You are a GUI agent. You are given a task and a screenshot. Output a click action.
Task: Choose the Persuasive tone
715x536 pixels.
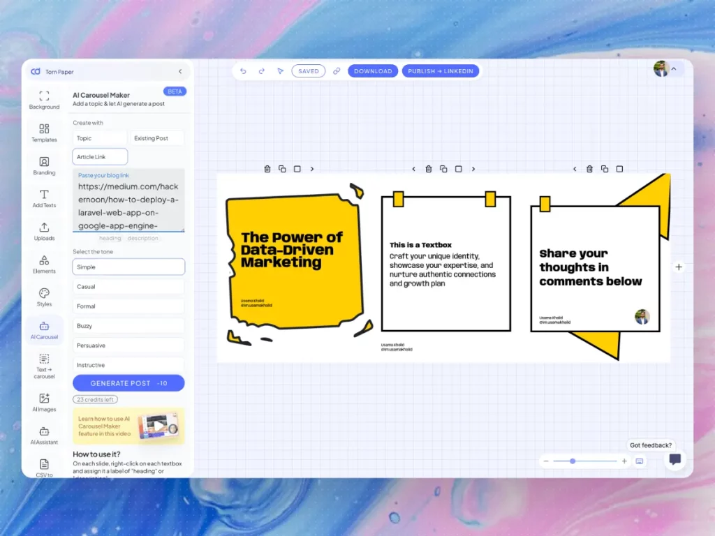(128, 345)
